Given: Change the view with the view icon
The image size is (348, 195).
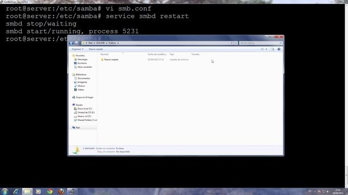Looking at the screenshot, I should [262, 49].
